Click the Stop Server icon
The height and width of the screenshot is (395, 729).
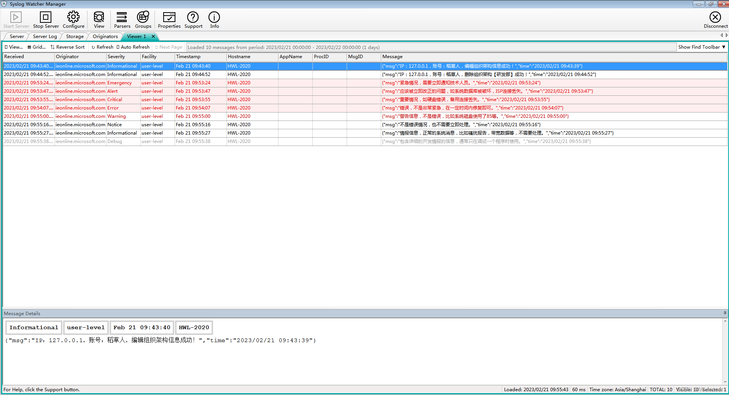(x=46, y=20)
